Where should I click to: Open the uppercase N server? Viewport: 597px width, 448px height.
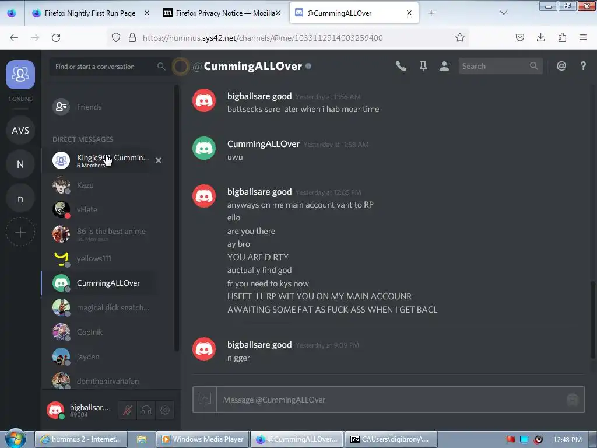click(20, 164)
